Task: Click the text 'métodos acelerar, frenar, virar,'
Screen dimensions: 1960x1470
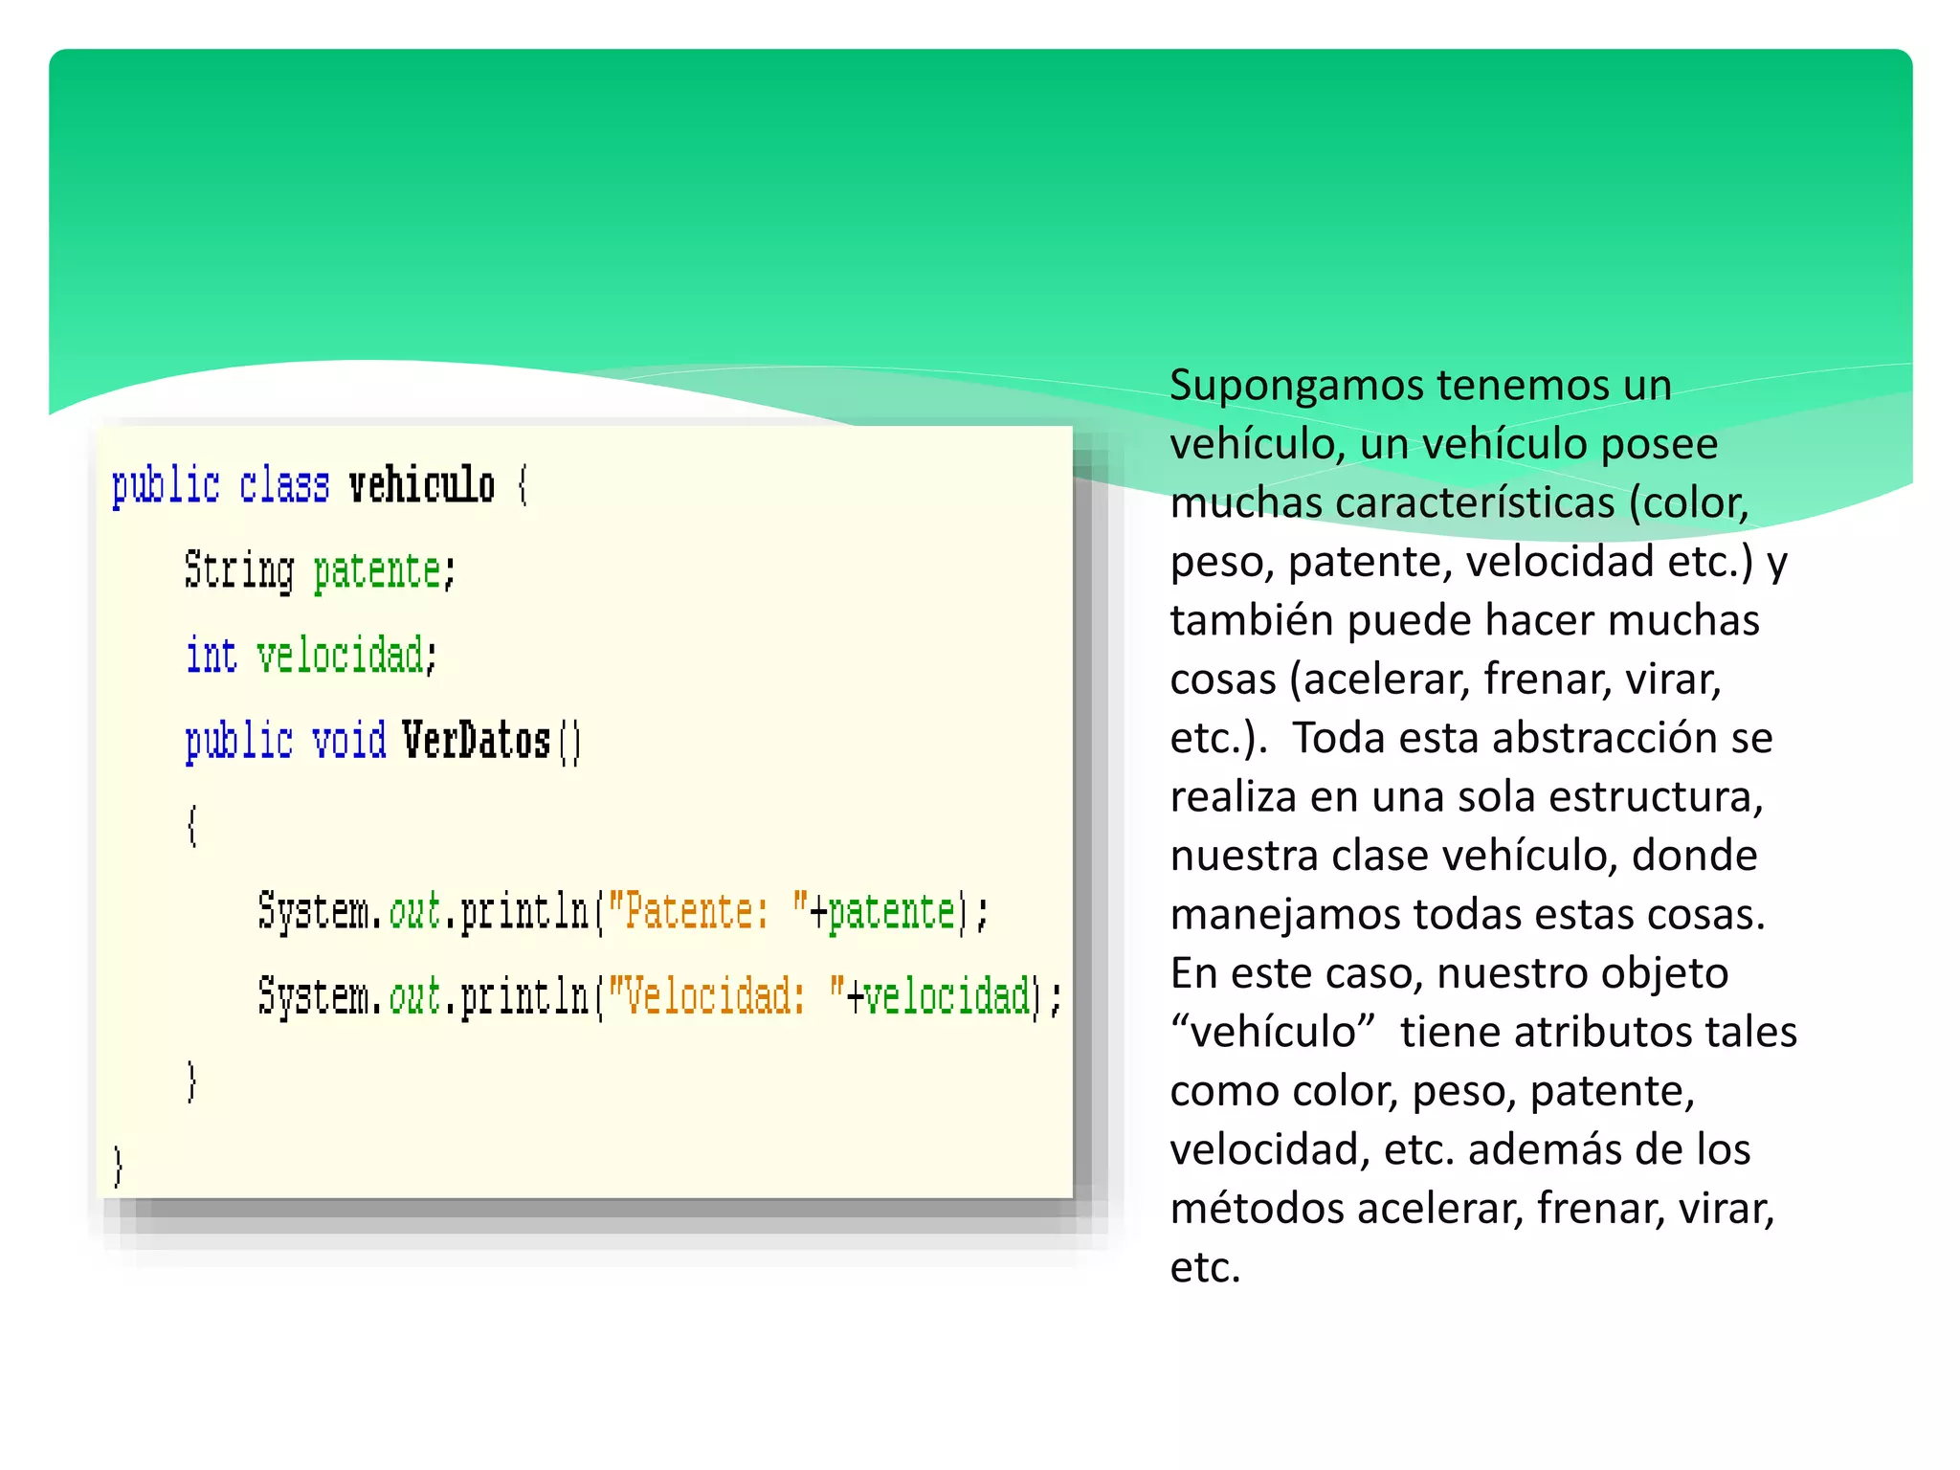Action: [1472, 1209]
